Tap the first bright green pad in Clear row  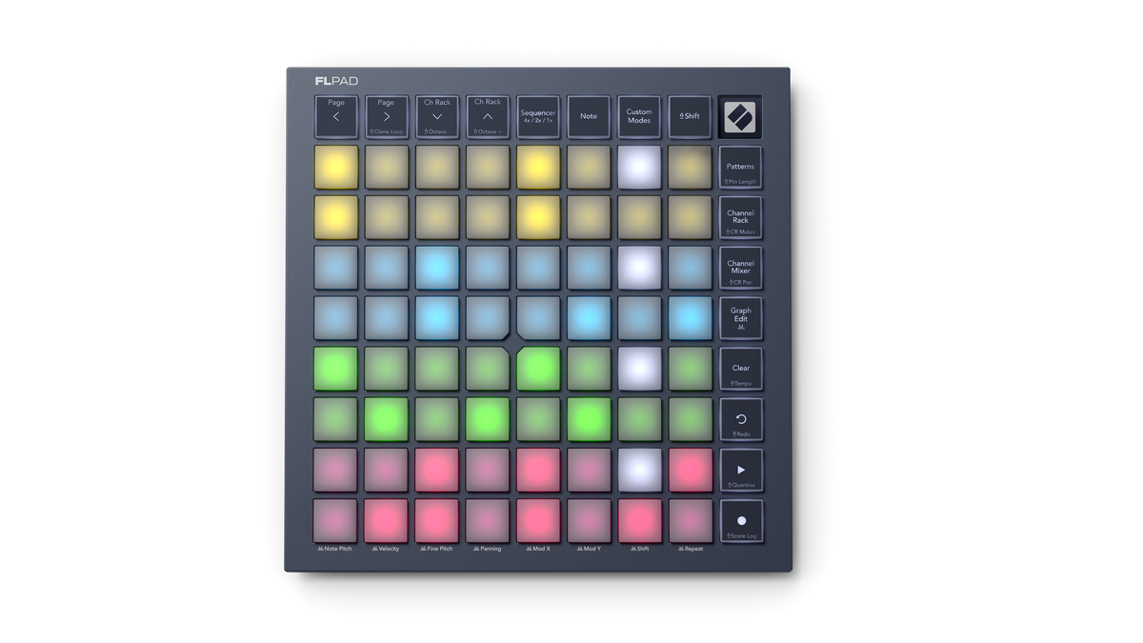click(336, 369)
